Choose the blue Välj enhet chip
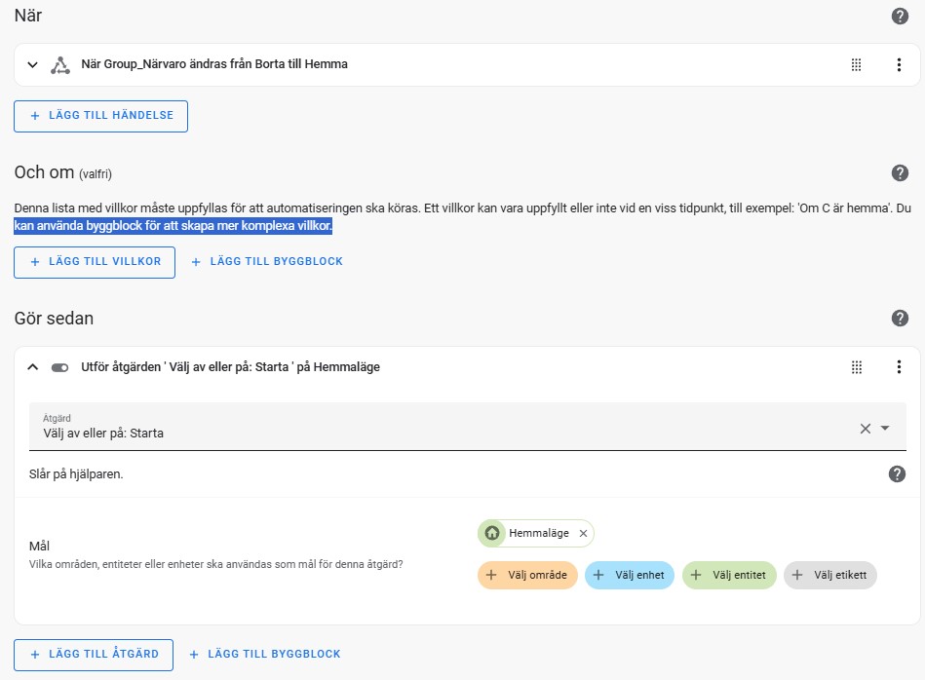This screenshot has height=680, width=925. point(630,575)
